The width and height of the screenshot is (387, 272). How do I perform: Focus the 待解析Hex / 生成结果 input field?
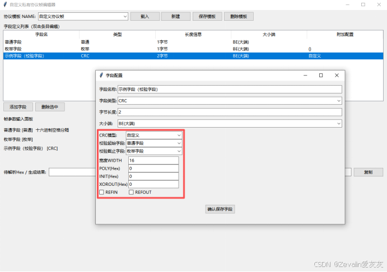point(200,172)
